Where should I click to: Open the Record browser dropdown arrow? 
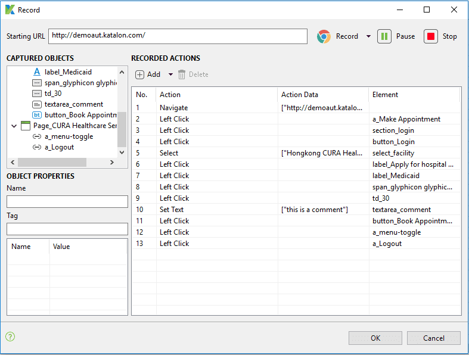pyautogui.click(x=368, y=36)
